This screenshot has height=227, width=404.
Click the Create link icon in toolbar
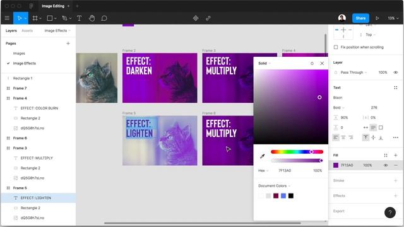(208, 18)
